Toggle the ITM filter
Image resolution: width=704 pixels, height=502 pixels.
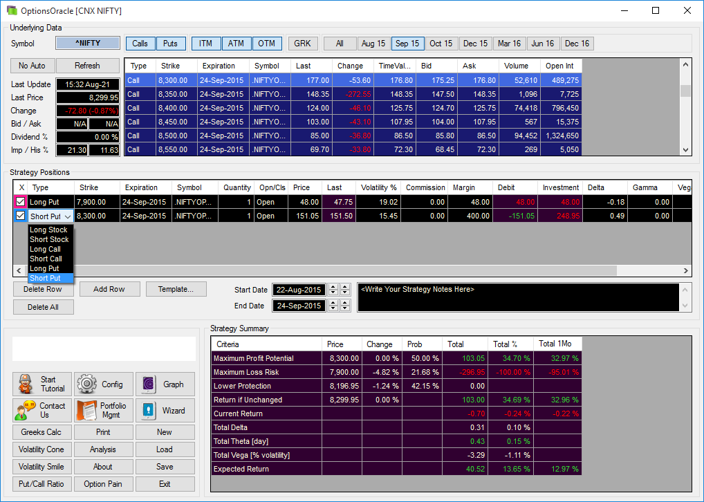tap(205, 44)
